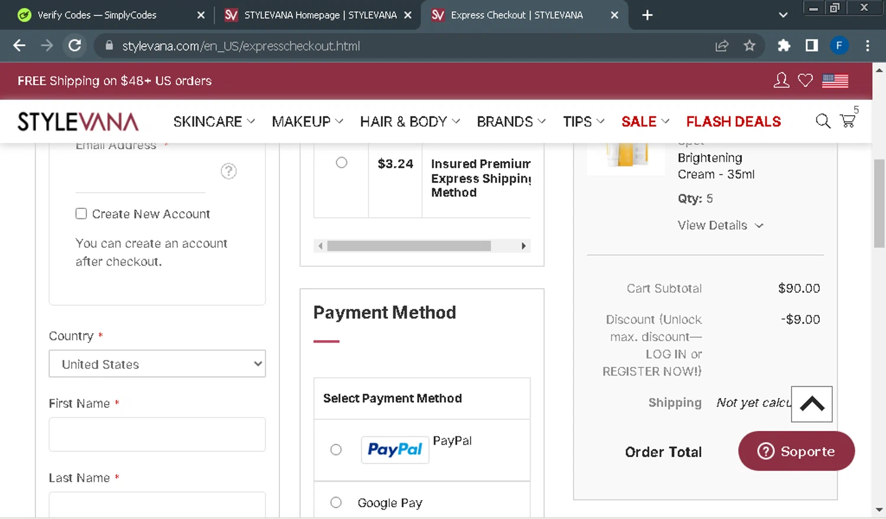Click the Last Name input field

point(157,505)
